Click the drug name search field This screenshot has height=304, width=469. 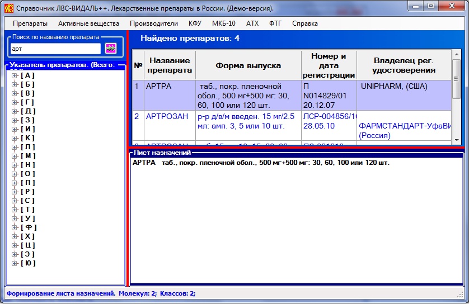pyautogui.click(x=55, y=49)
